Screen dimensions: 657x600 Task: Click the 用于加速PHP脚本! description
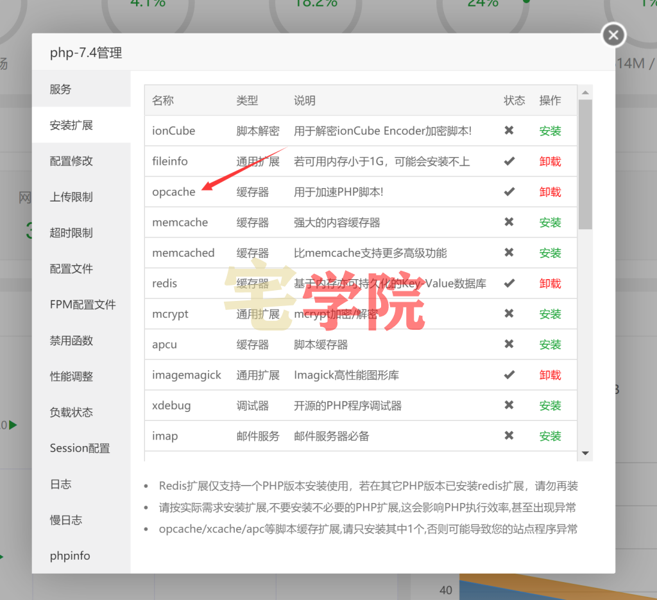[339, 192]
